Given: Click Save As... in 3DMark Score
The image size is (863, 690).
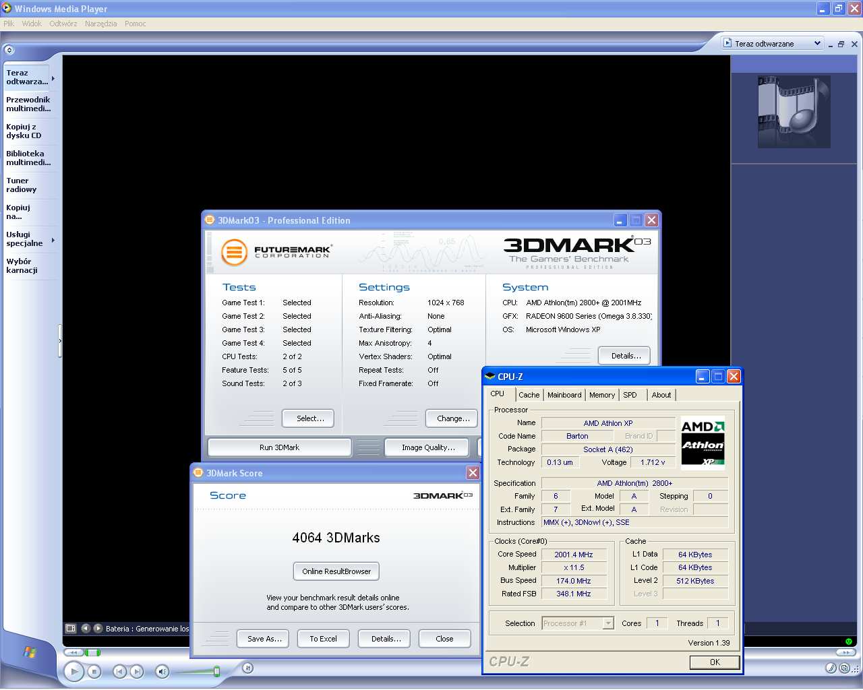Looking at the screenshot, I should tap(264, 639).
